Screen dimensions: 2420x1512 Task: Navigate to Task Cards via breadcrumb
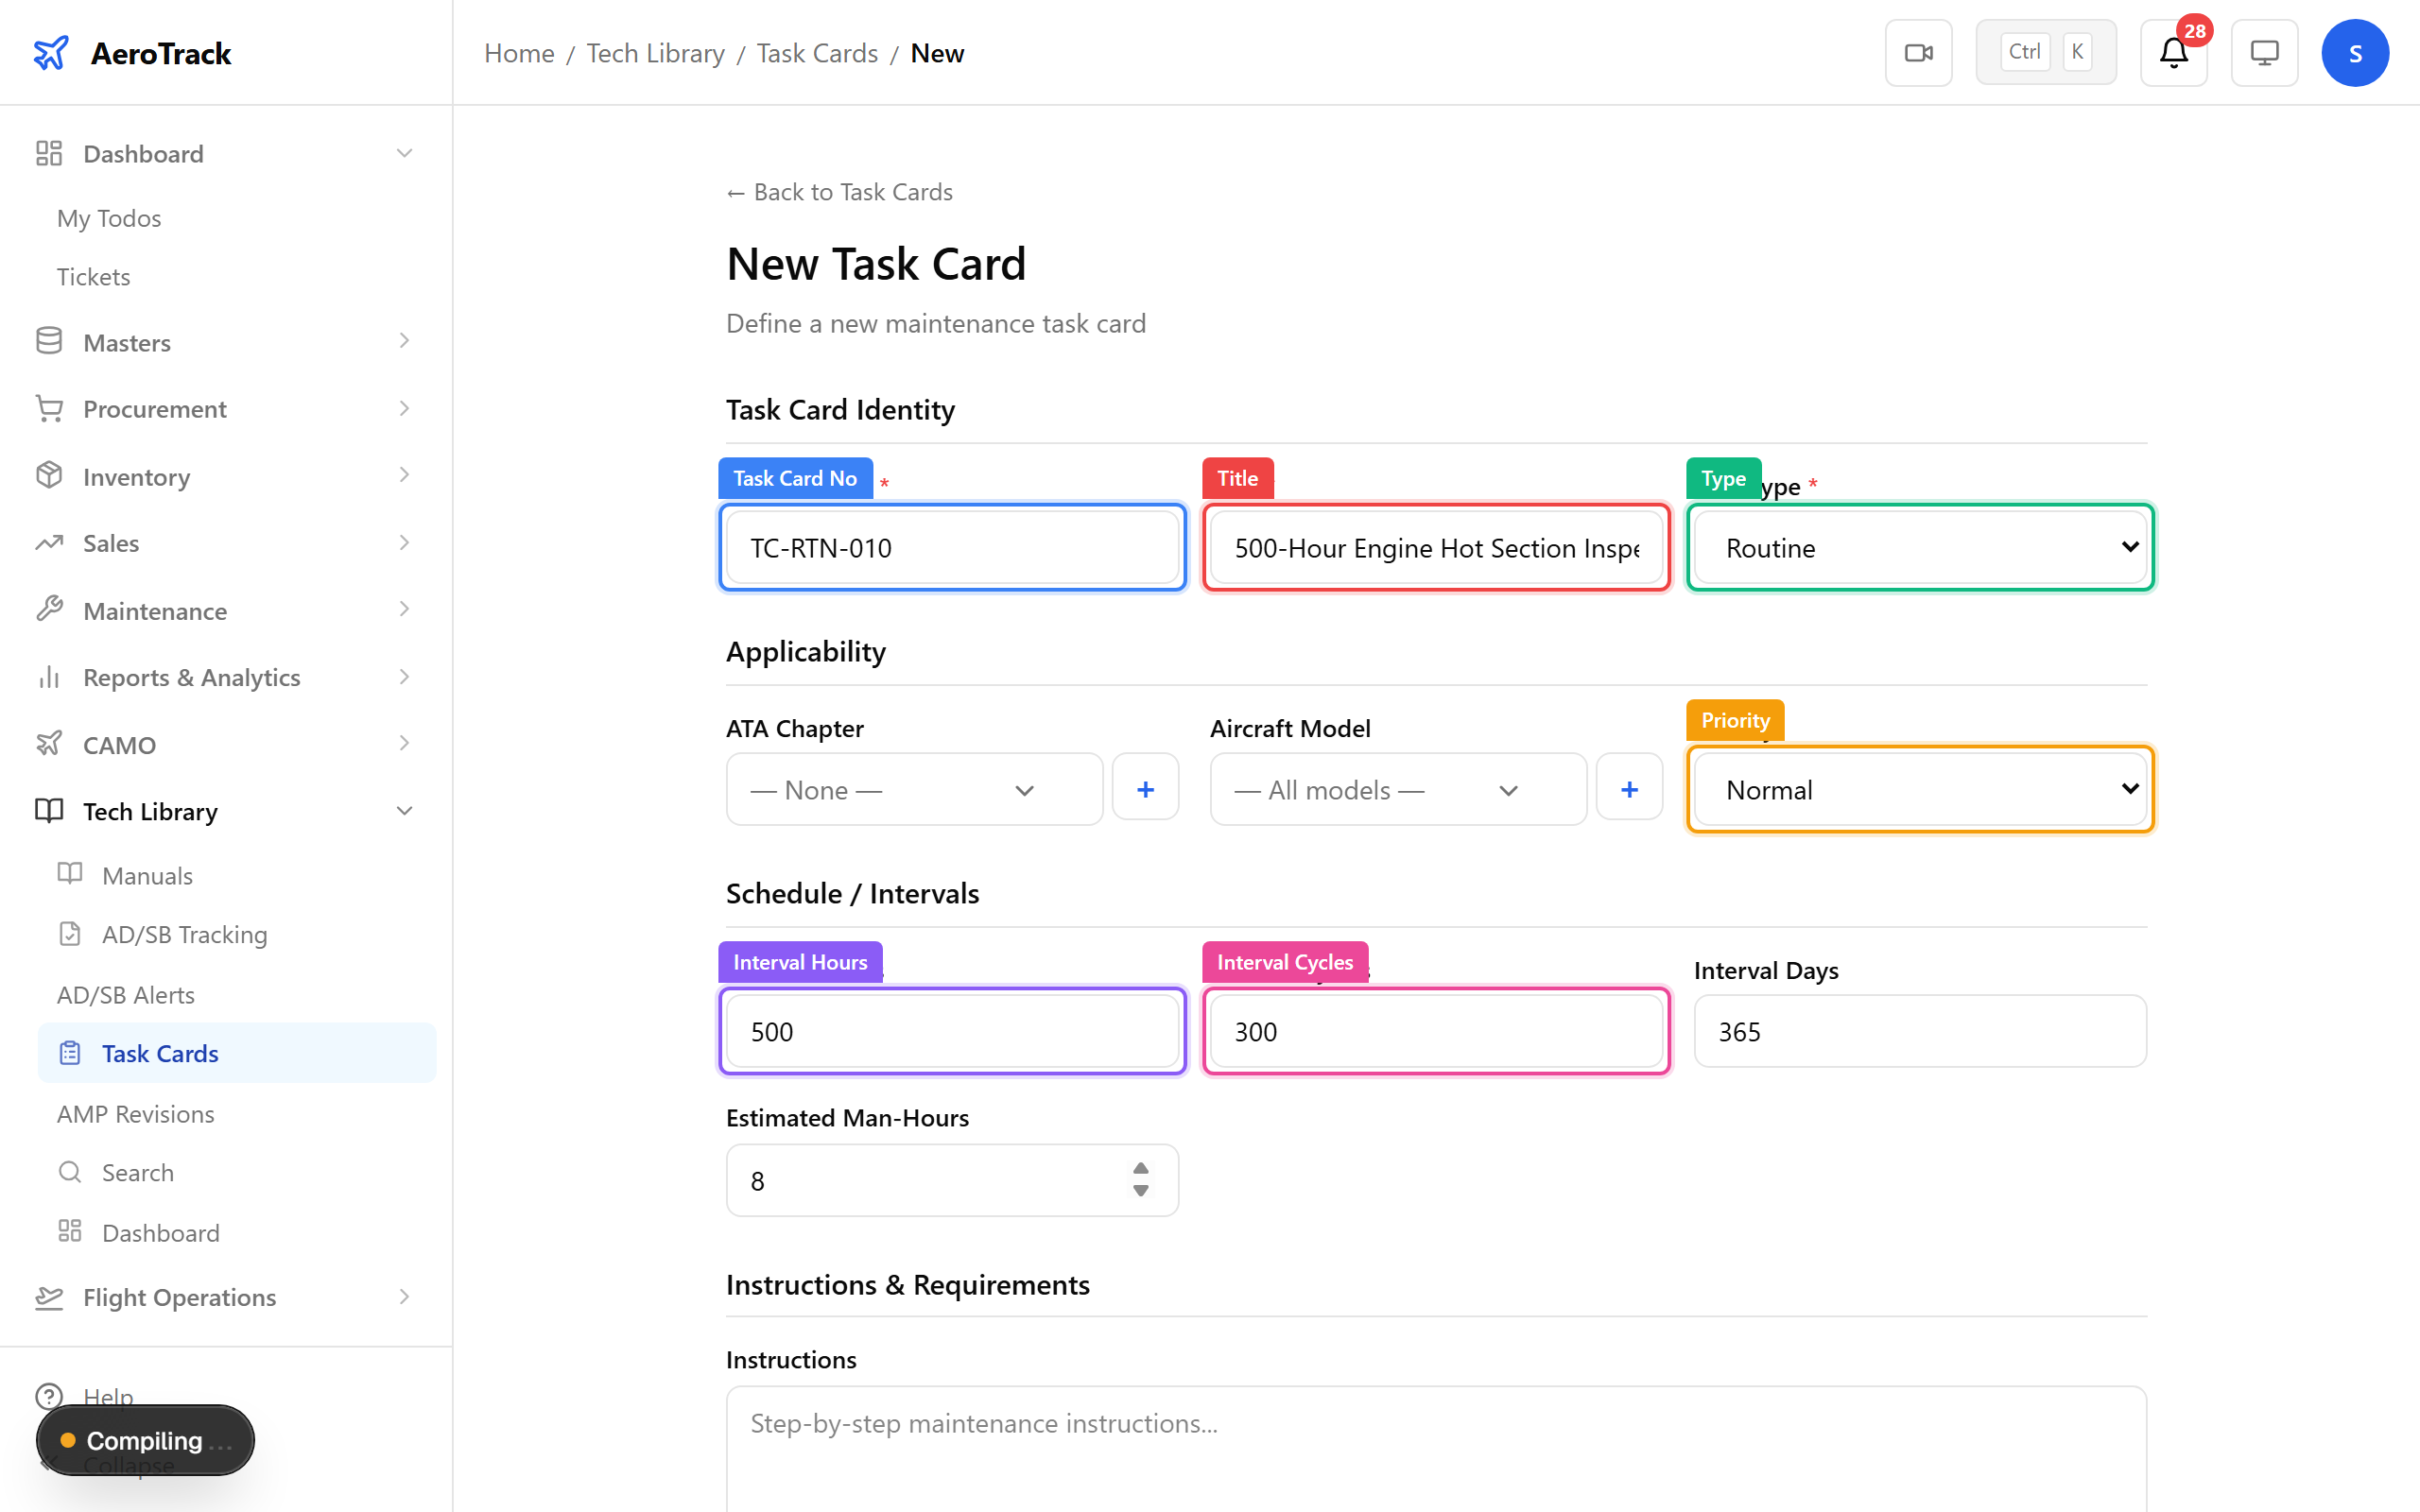[817, 52]
